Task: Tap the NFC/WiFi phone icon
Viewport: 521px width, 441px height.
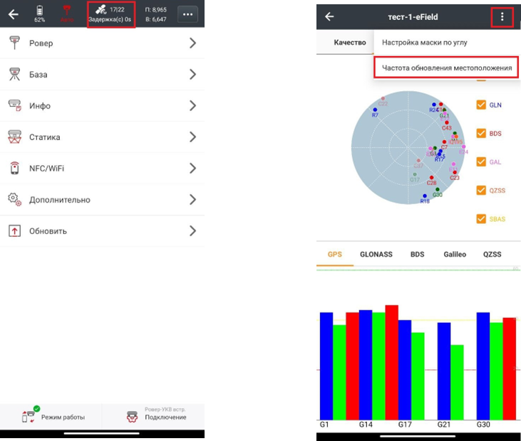Action: [14, 168]
